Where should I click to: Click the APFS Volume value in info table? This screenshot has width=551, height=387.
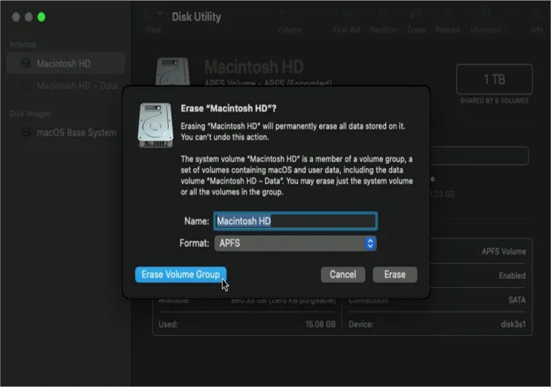[504, 252]
